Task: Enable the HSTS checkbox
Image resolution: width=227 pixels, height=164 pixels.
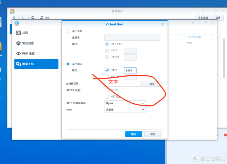Action: click(x=107, y=90)
